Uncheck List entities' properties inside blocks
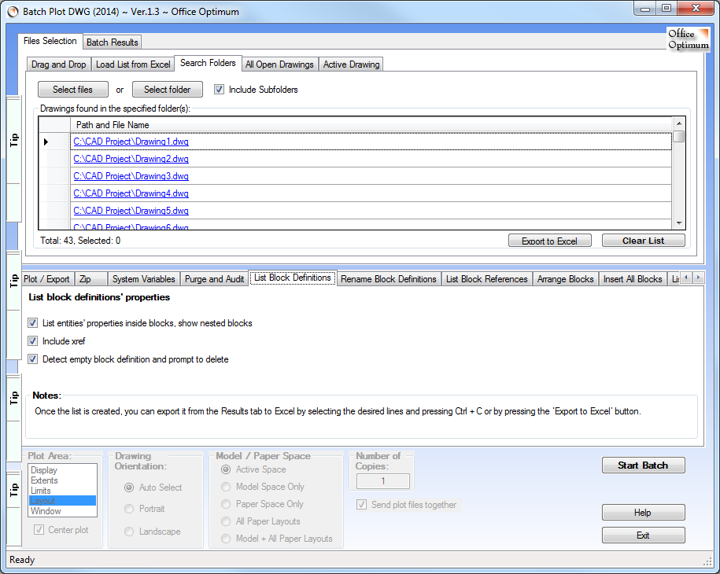Image resolution: width=720 pixels, height=574 pixels. click(x=32, y=323)
